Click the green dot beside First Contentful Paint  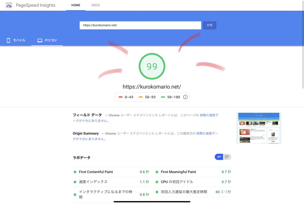(x=75, y=172)
